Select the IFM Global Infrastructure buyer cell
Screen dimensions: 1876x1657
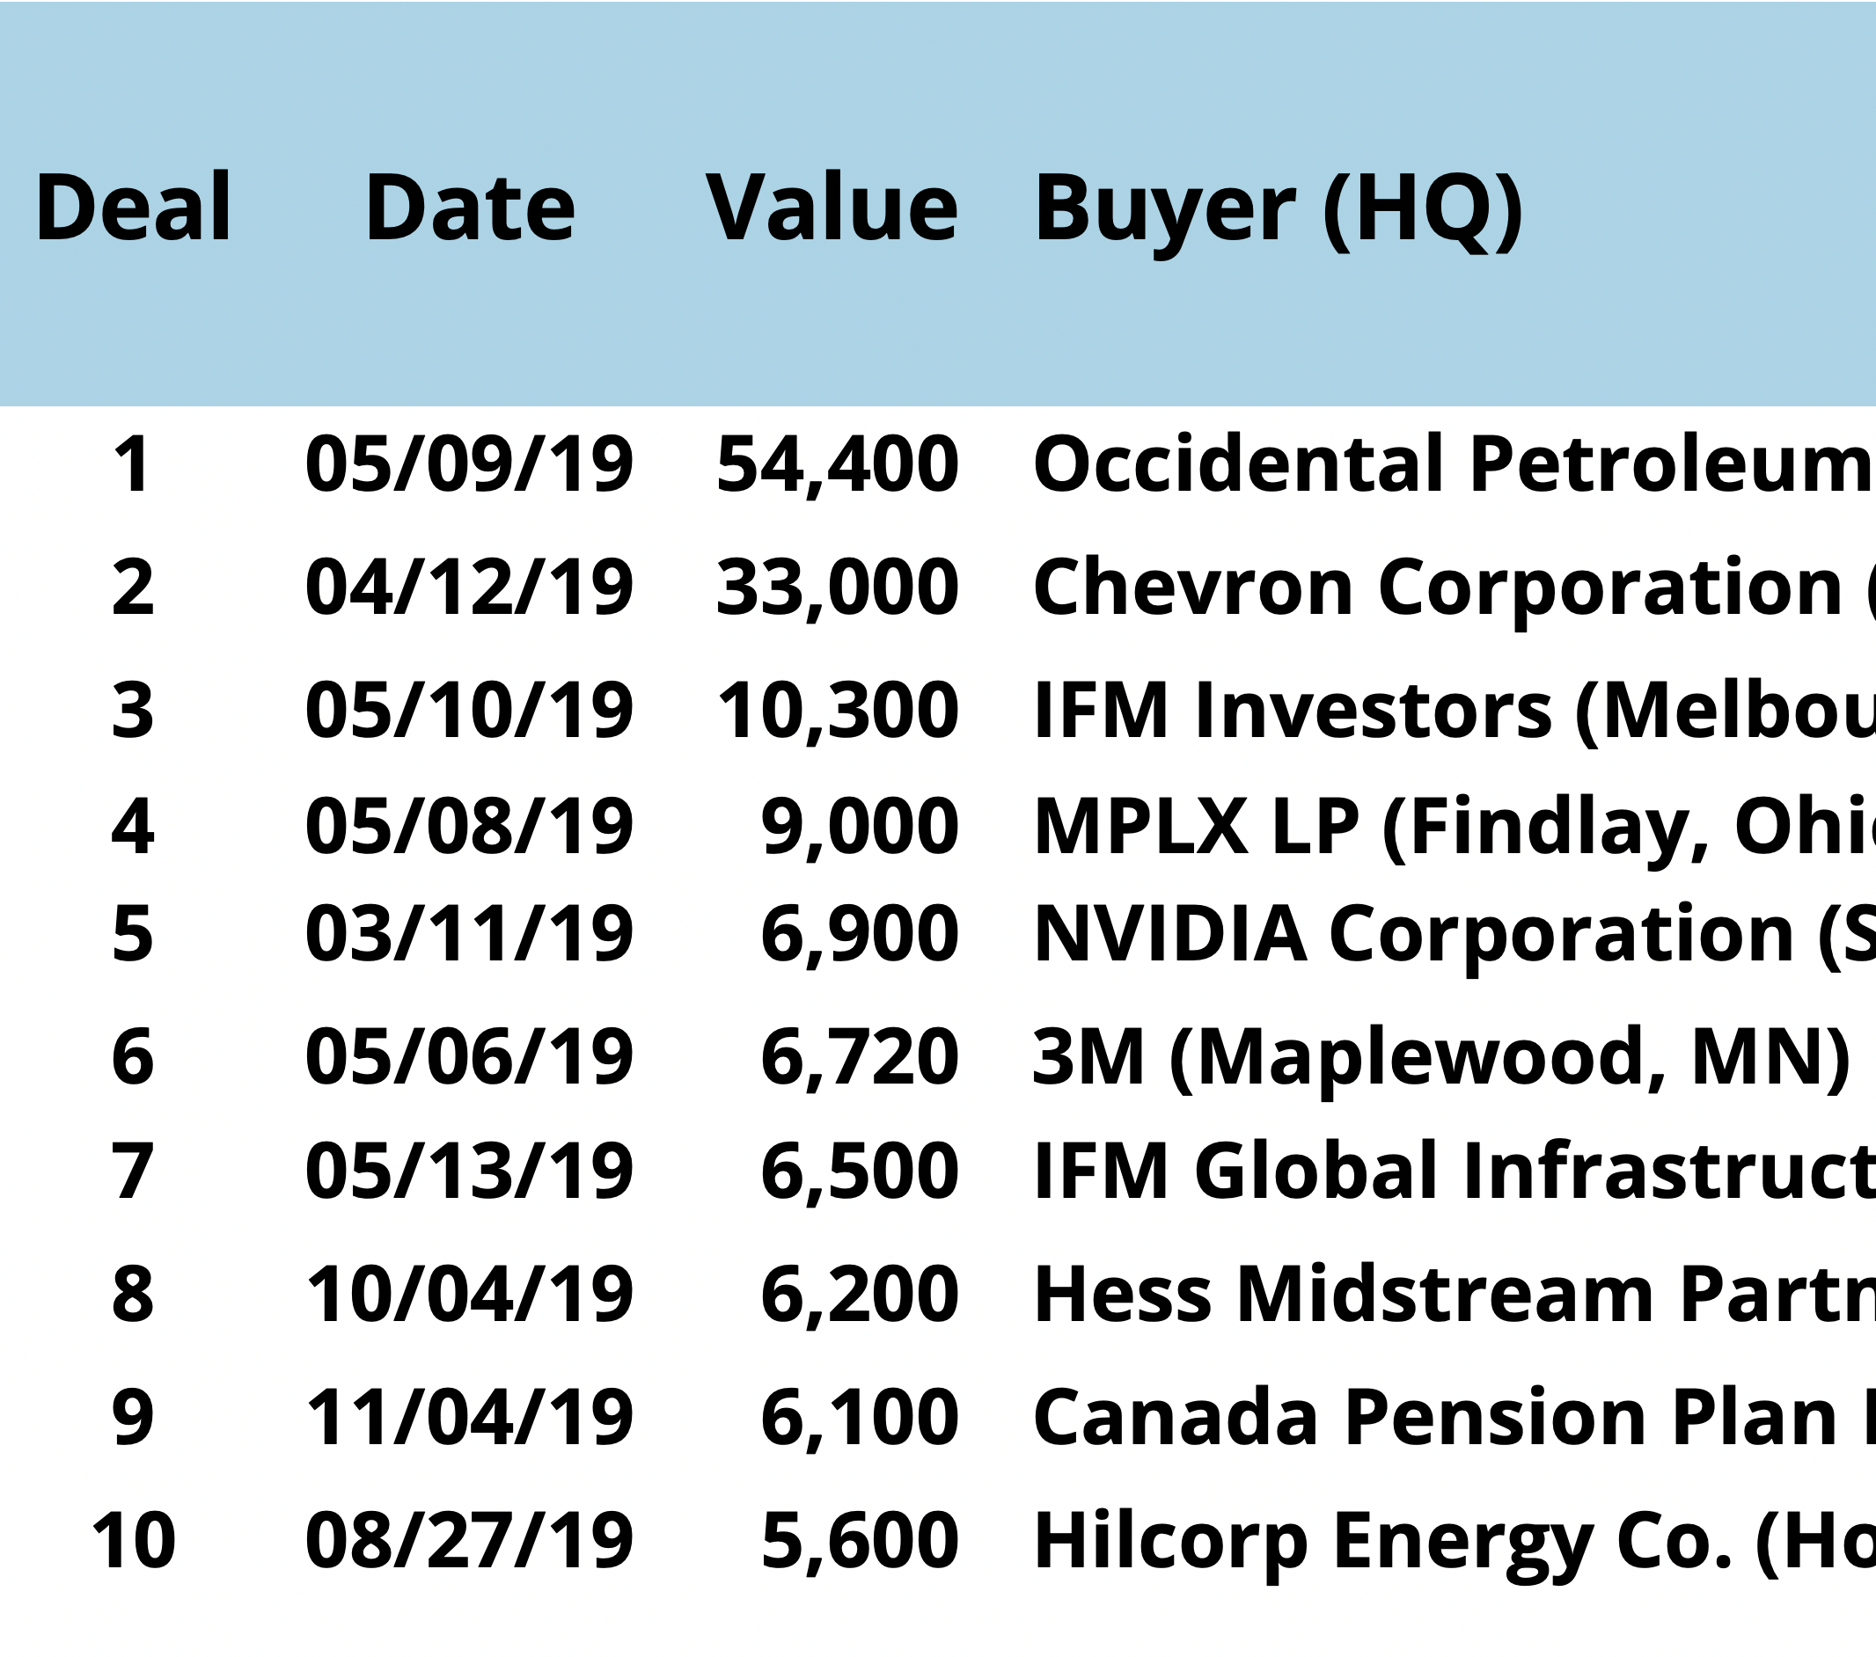click(1452, 1172)
